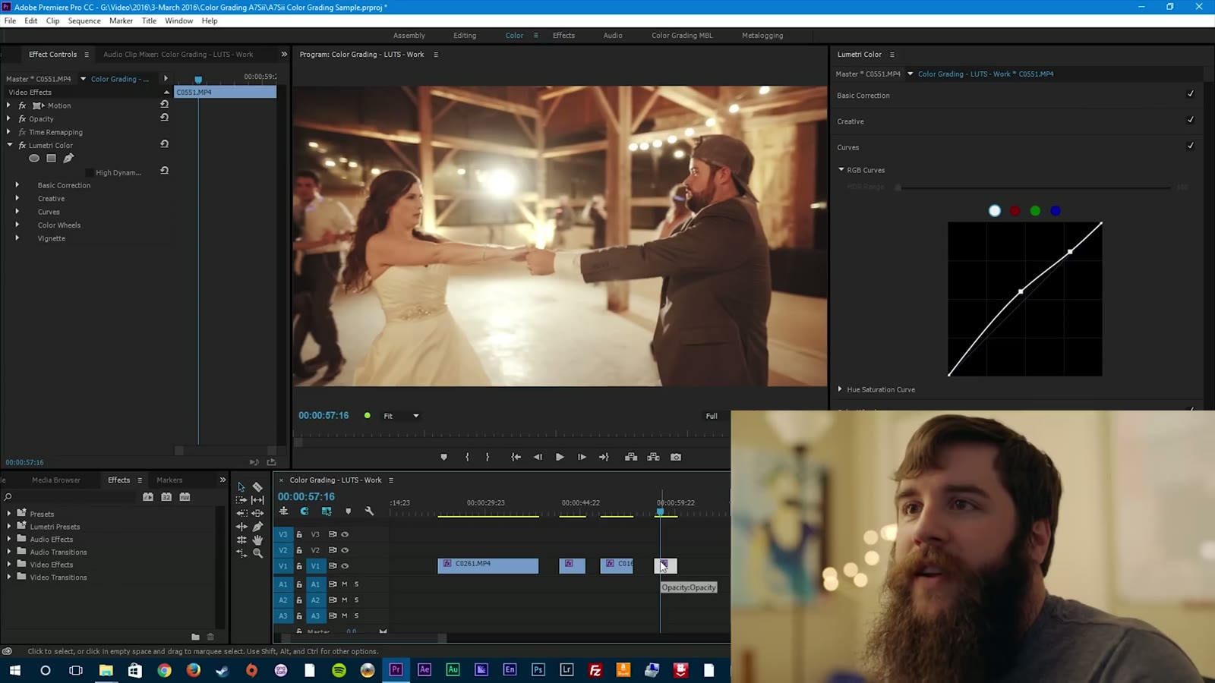Create new custom bin in Effects panel
The height and width of the screenshot is (683, 1215).
tap(195, 637)
